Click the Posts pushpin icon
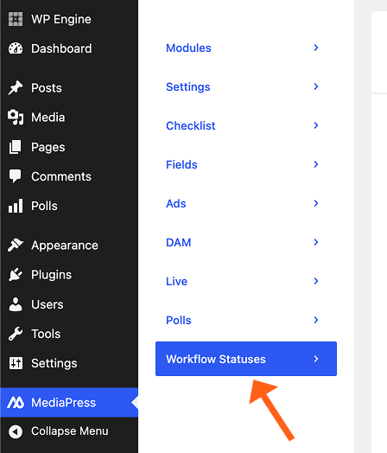 click(16, 87)
